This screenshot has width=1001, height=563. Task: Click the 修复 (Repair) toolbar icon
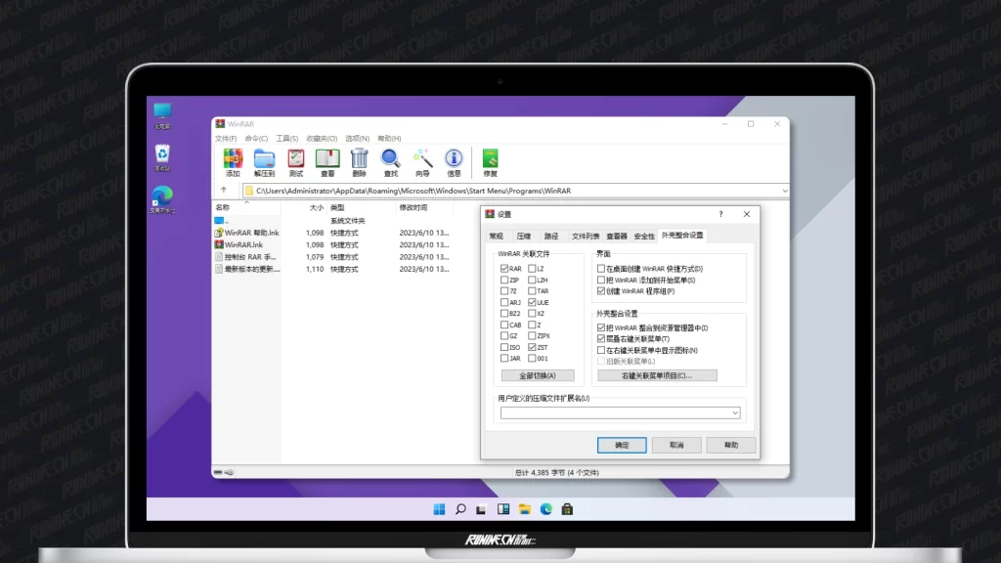point(490,161)
